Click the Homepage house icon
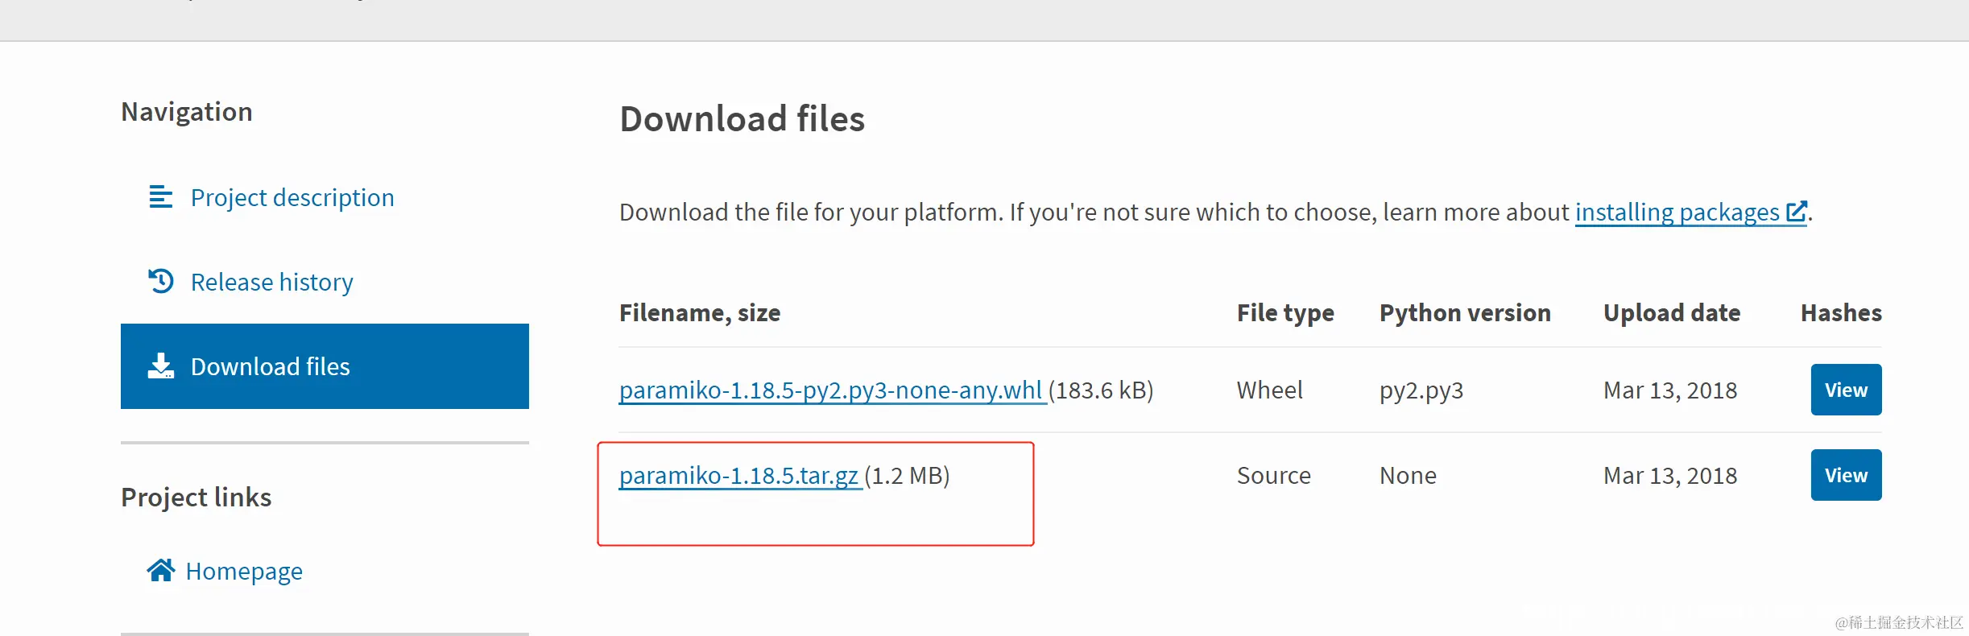 pos(160,571)
